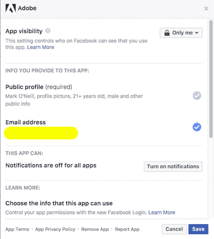Open Learn More under App visibility
The width and height of the screenshot is (214, 239).
[x=40, y=47]
